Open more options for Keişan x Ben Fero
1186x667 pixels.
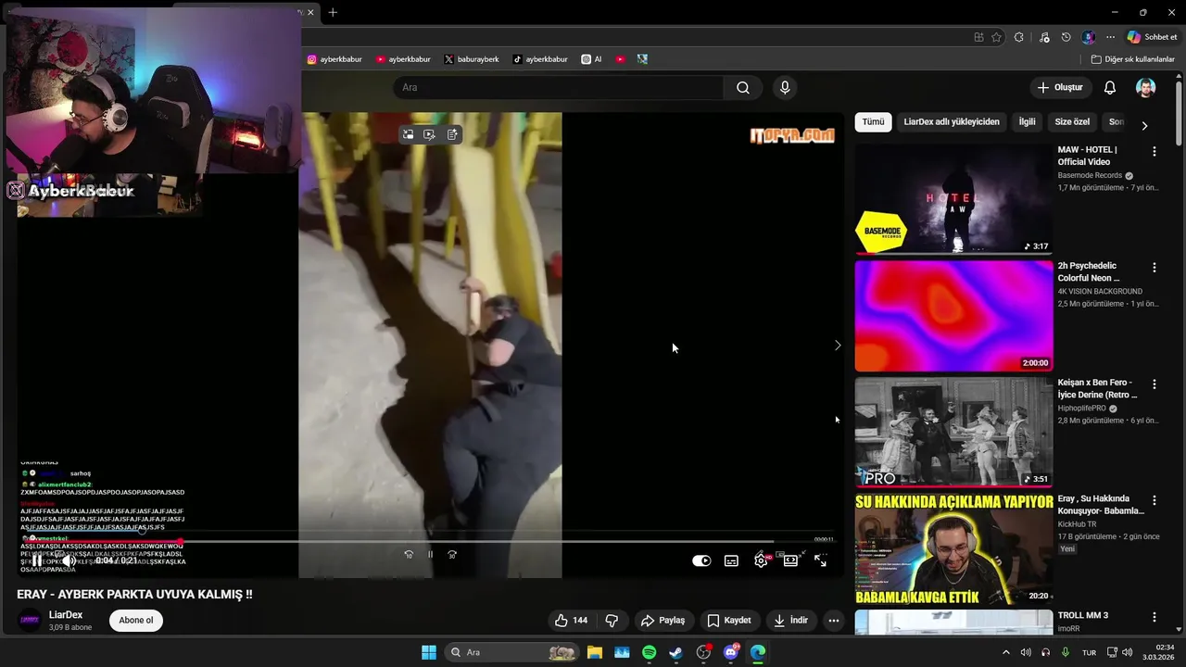coord(1154,384)
